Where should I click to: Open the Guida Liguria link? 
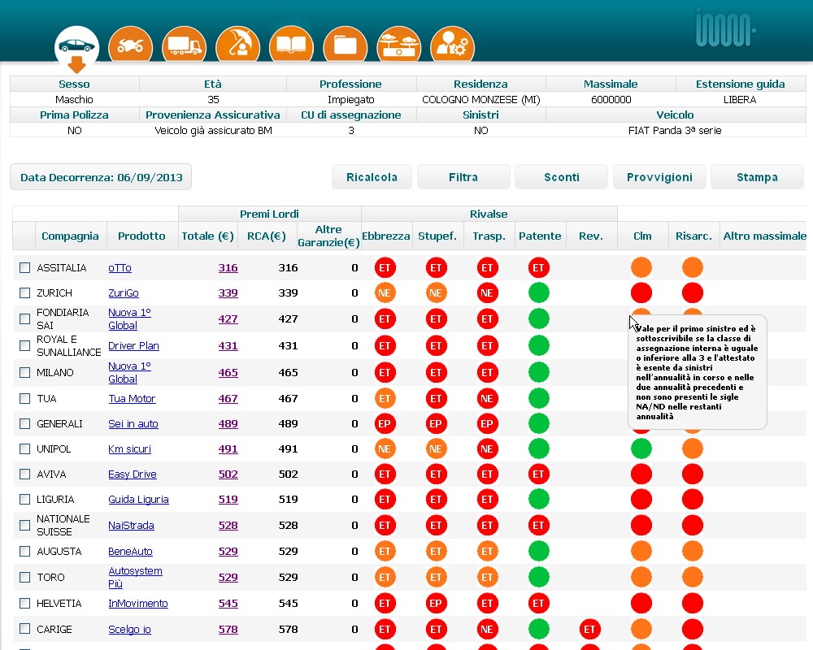[x=138, y=499]
